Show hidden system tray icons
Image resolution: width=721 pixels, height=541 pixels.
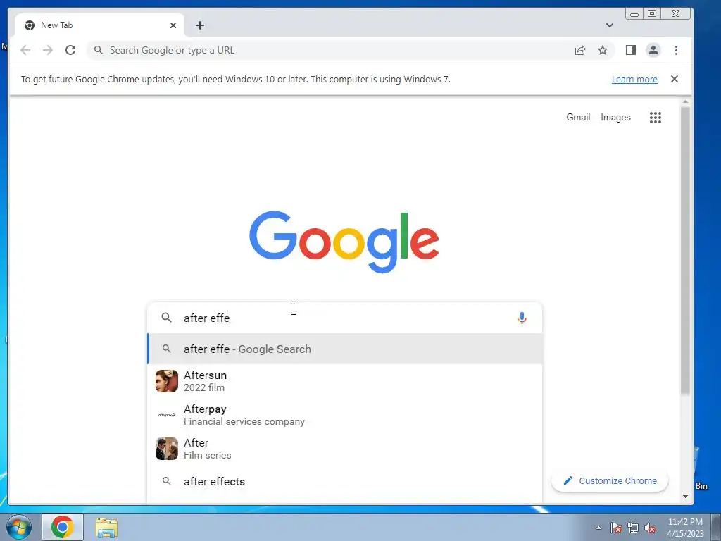(598, 528)
